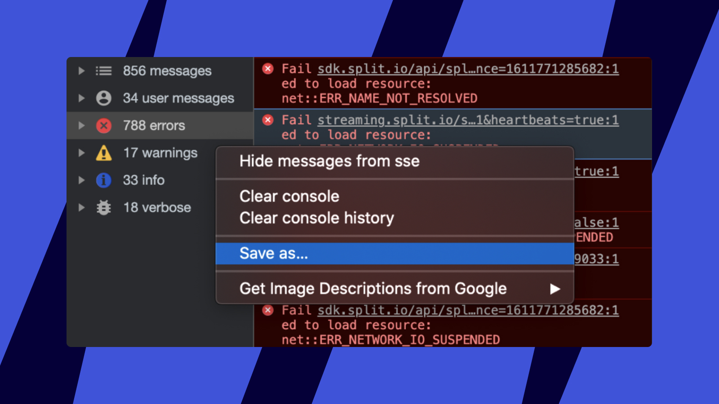
Task: Select Clear console menu entry
Action: [x=289, y=197]
